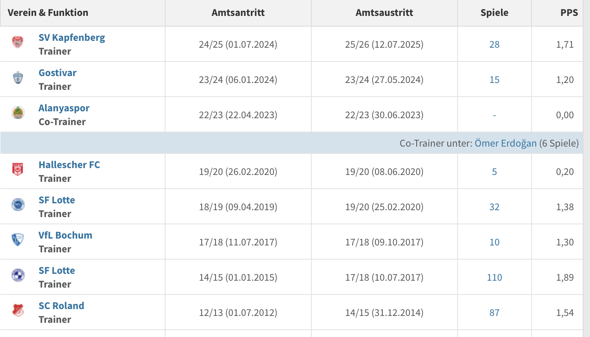Click the Amtsantritt column header
The height and width of the screenshot is (337, 590).
tap(238, 13)
